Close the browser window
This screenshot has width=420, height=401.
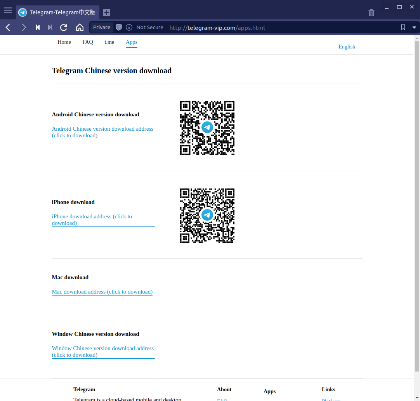pyautogui.click(x=412, y=7)
